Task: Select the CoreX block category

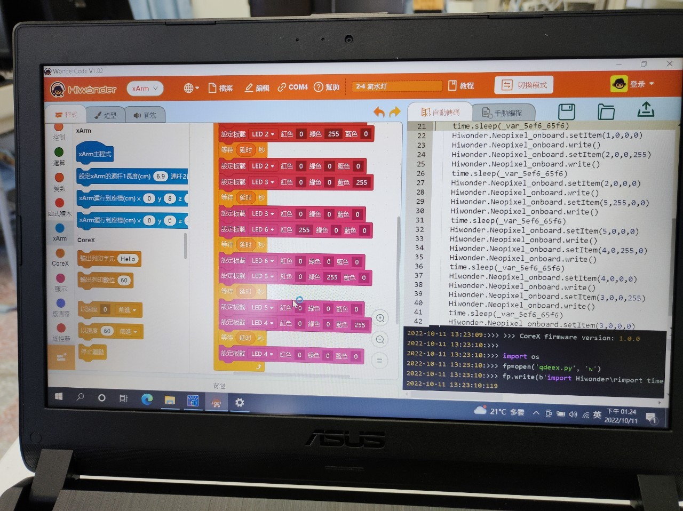Action: tap(60, 257)
